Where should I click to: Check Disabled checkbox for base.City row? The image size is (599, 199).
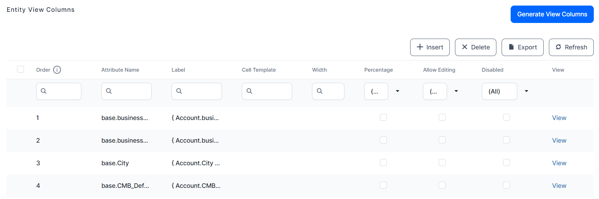506,163
